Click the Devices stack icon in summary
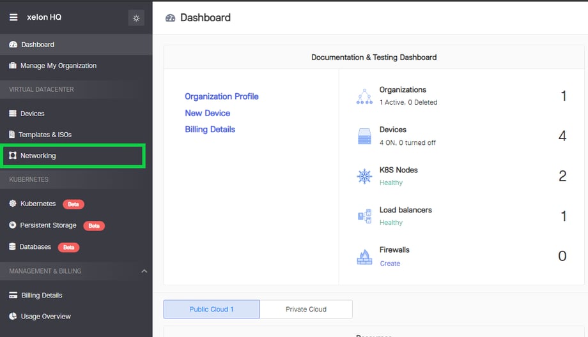 [x=364, y=137]
